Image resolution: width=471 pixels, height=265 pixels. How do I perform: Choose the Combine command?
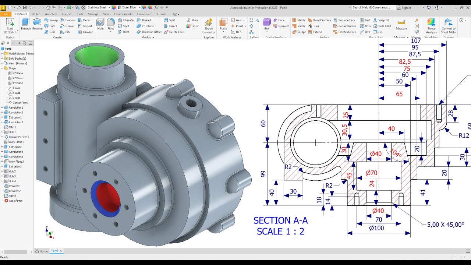(145, 26)
